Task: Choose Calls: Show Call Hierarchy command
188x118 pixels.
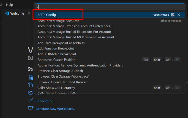Action: tap(56, 88)
